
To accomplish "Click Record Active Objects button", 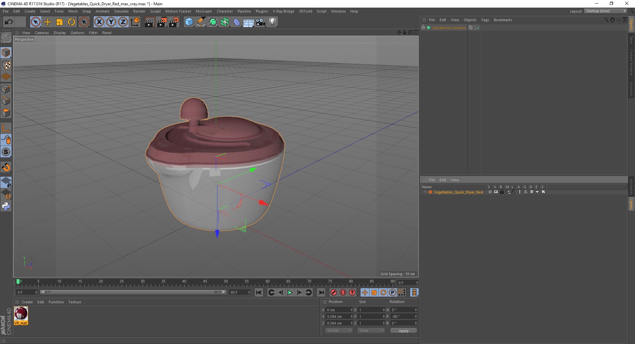I will click(334, 292).
